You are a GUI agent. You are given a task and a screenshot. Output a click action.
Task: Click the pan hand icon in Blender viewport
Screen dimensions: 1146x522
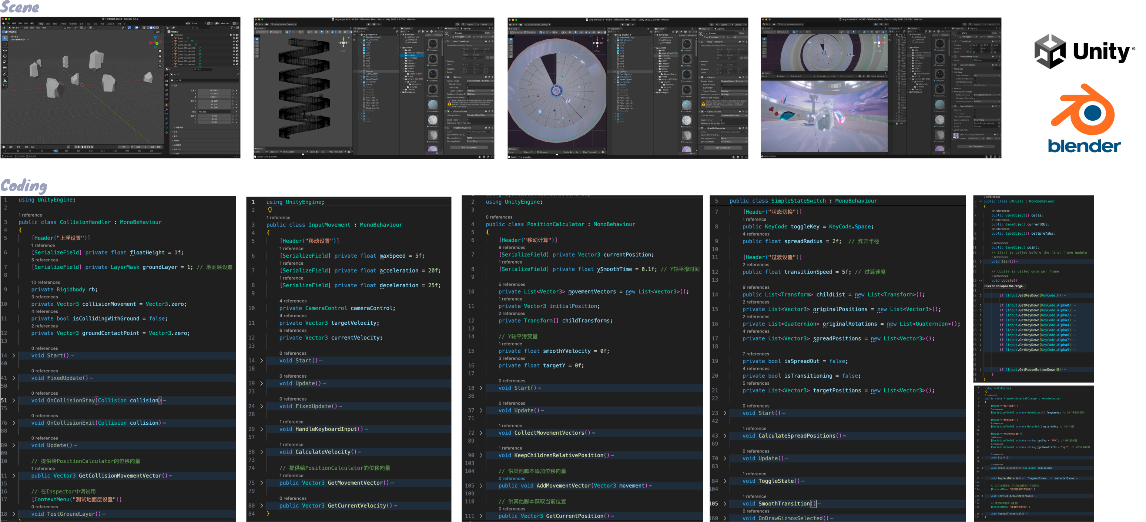[160, 56]
